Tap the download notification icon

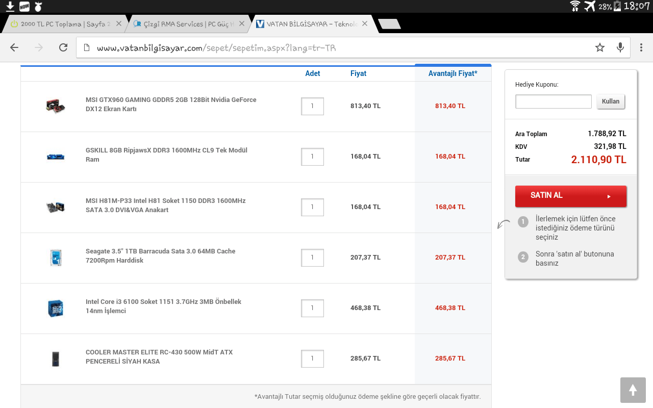pyautogui.click(x=10, y=6)
